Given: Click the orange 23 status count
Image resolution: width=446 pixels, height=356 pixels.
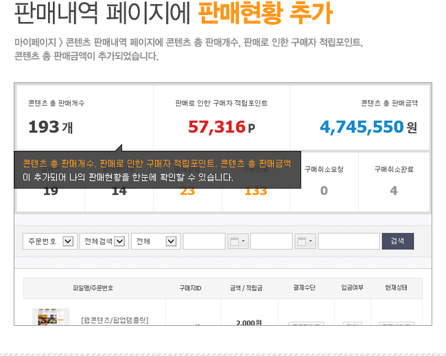Looking at the screenshot, I should coord(187,192).
